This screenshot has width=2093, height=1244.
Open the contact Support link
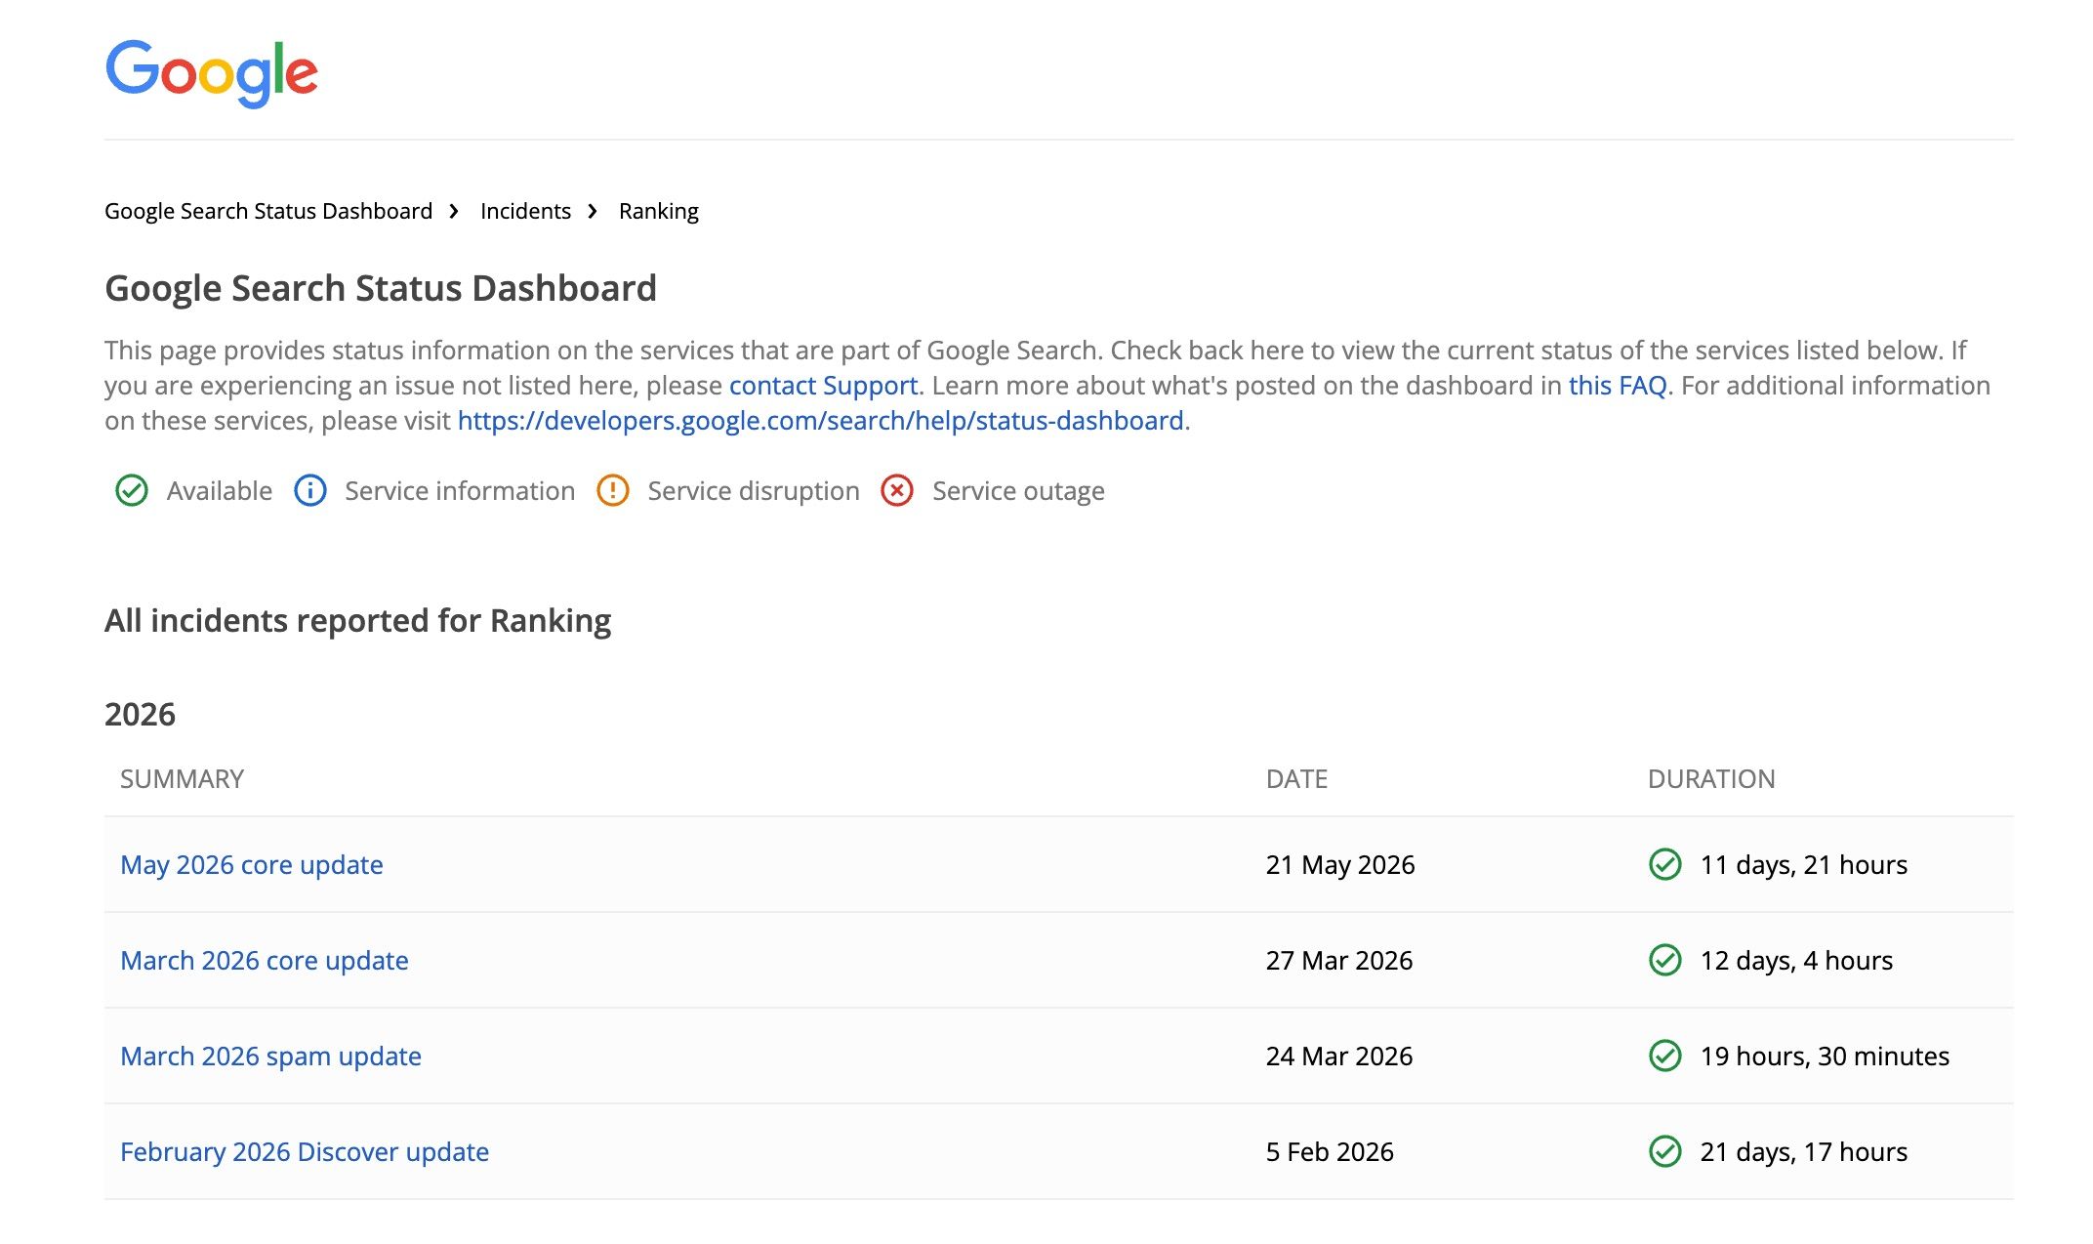click(x=823, y=386)
